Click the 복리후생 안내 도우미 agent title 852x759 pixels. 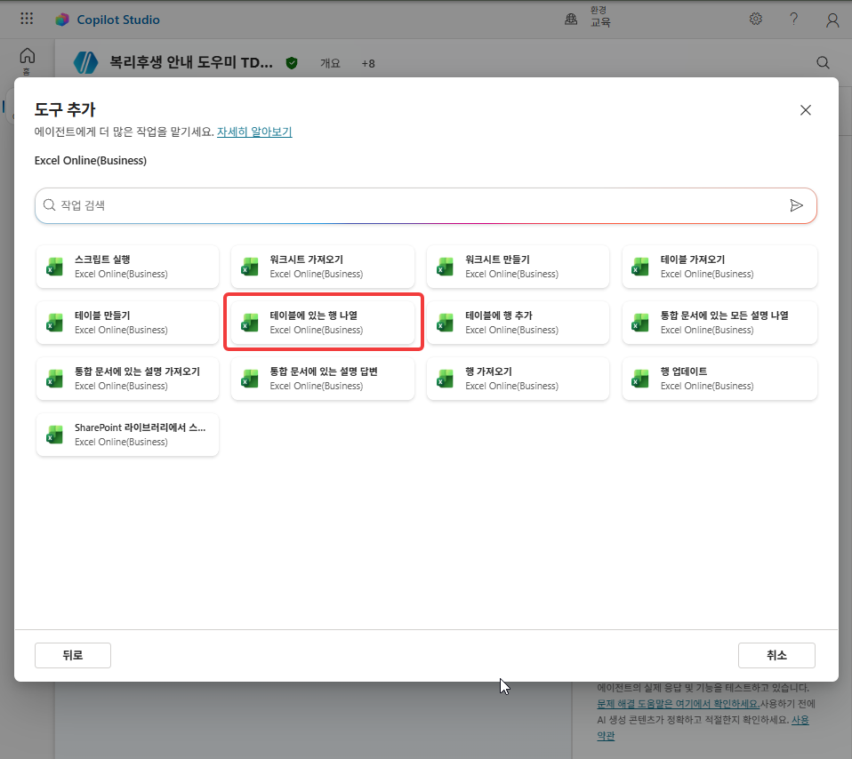click(191, 62)
